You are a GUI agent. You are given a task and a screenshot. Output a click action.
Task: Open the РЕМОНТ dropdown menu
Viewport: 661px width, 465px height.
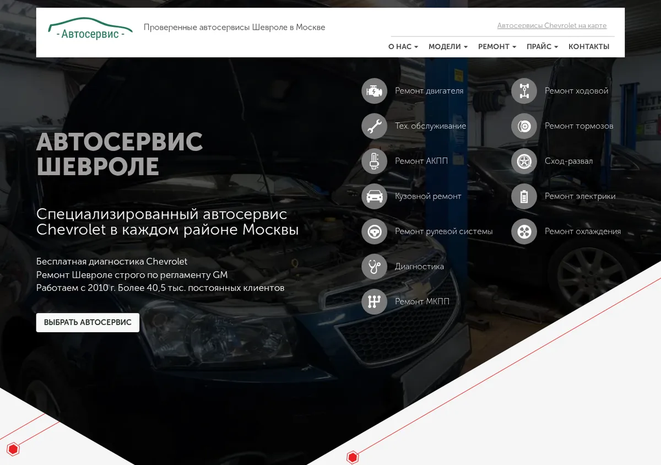coord(497,47)
